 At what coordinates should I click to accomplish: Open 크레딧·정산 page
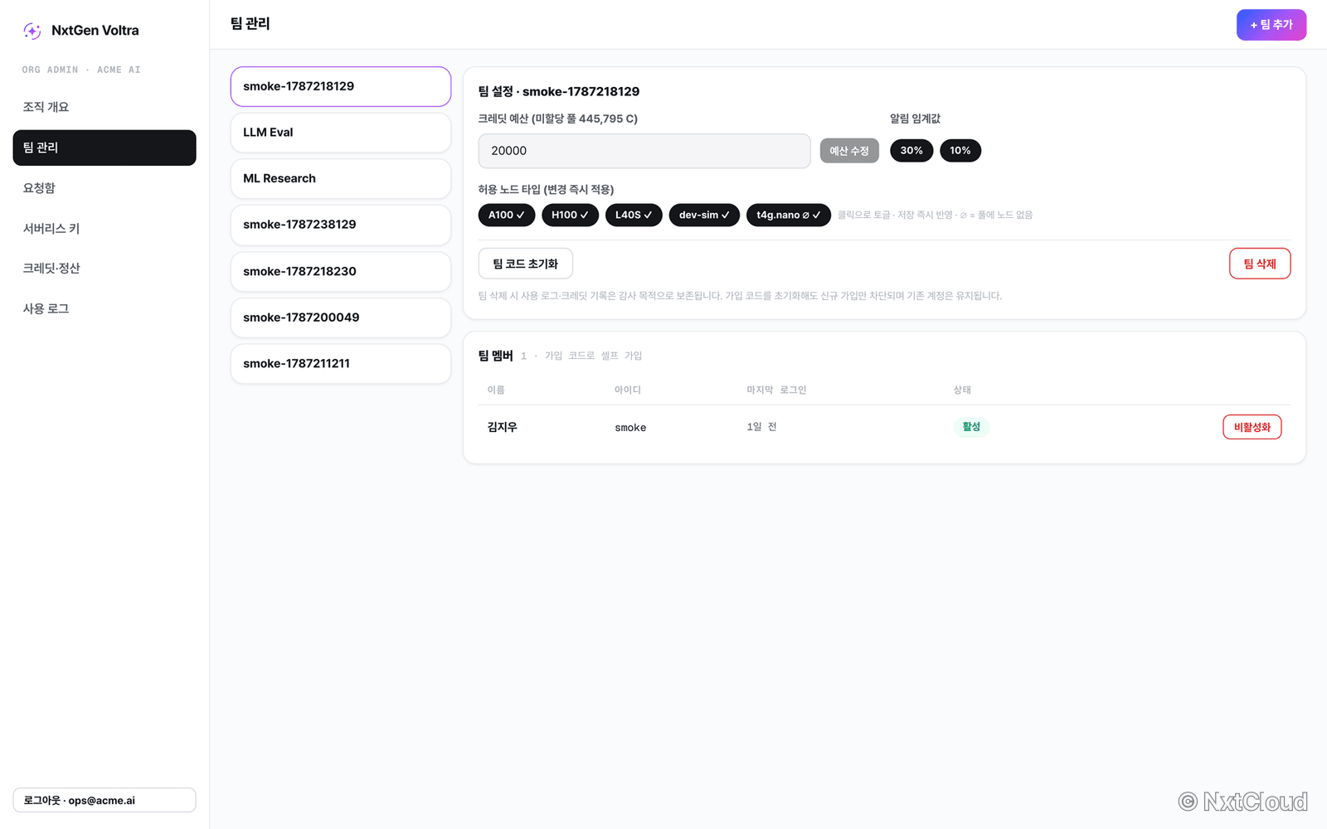(105, 268)
